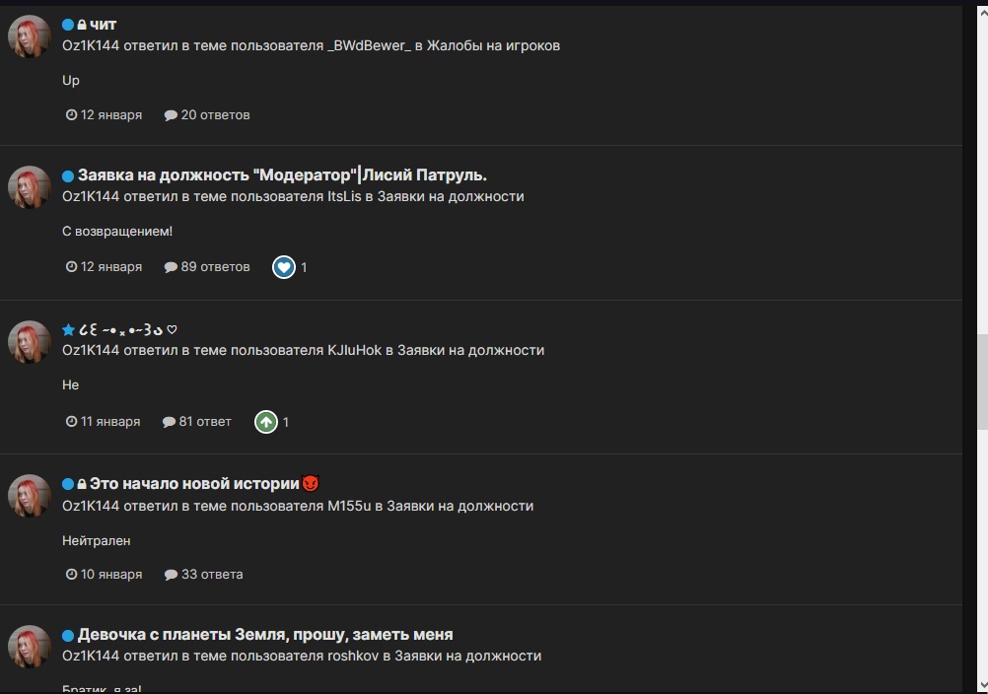Open user profile M155u
The width and height of the screenshot is (988, 694).
(x=349, y=506)
